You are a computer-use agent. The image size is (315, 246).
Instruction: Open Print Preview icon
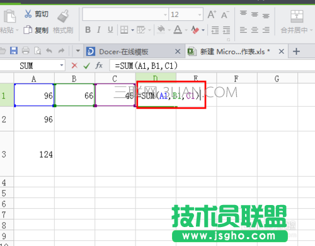(x=38, y=50)
